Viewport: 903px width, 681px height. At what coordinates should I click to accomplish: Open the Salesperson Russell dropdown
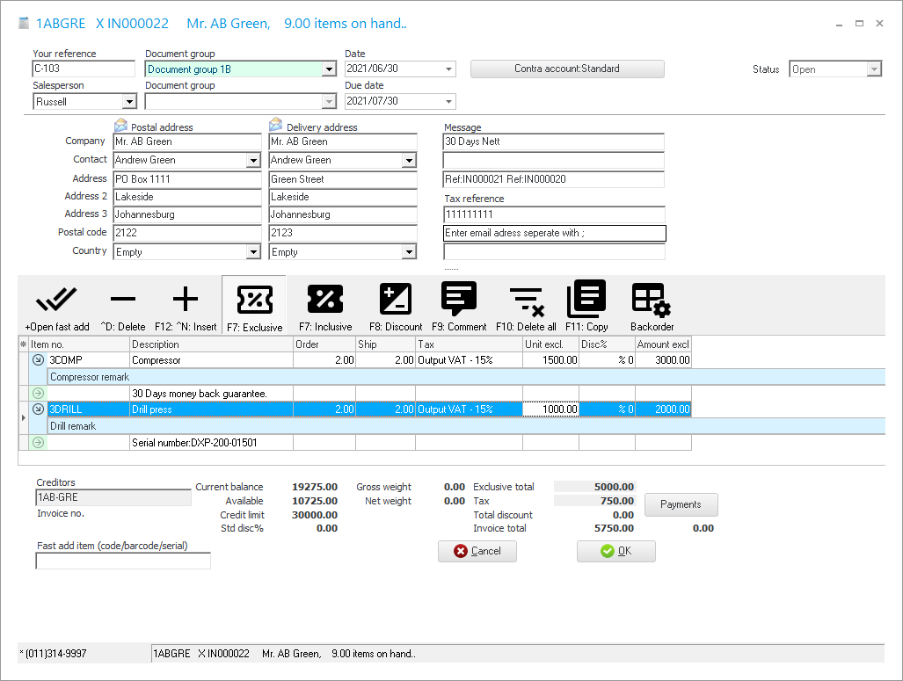point(128,102)
